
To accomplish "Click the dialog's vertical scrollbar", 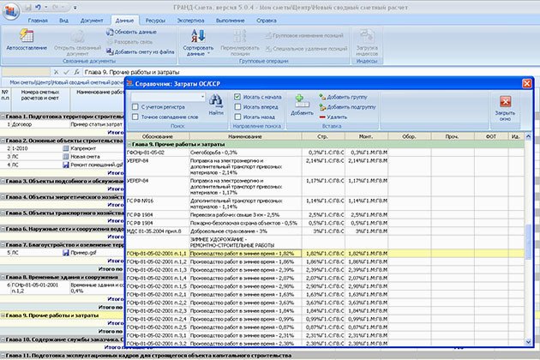I will pyautogui.click(x=527, y=240).
